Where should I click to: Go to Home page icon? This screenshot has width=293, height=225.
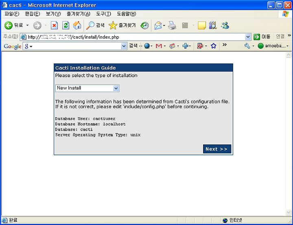pyautogui.click(x=77, y=25)
